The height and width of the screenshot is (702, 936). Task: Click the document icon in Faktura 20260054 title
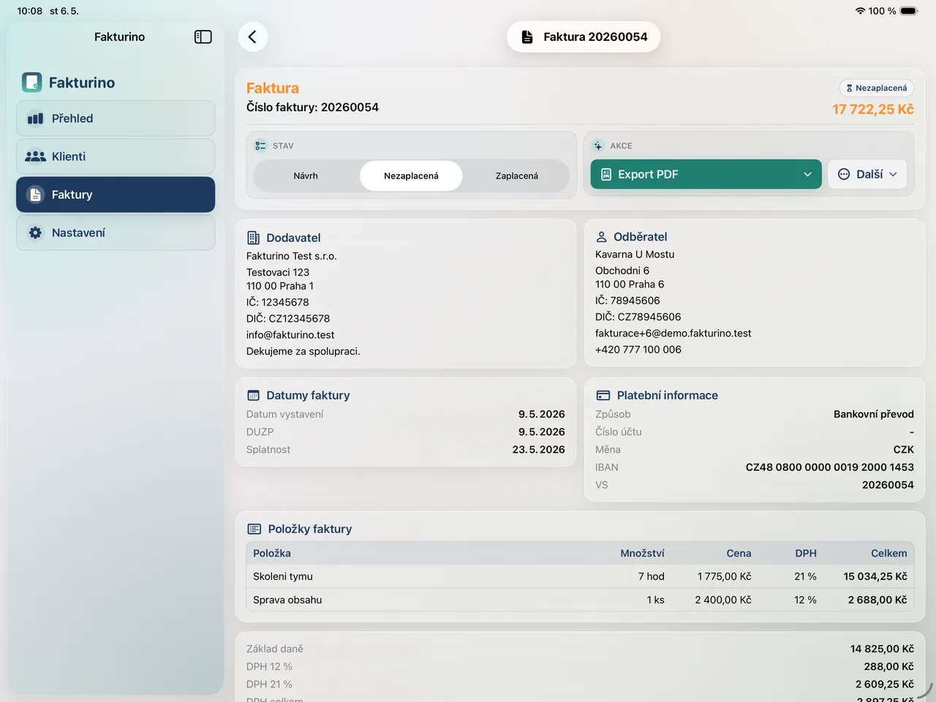526,37
